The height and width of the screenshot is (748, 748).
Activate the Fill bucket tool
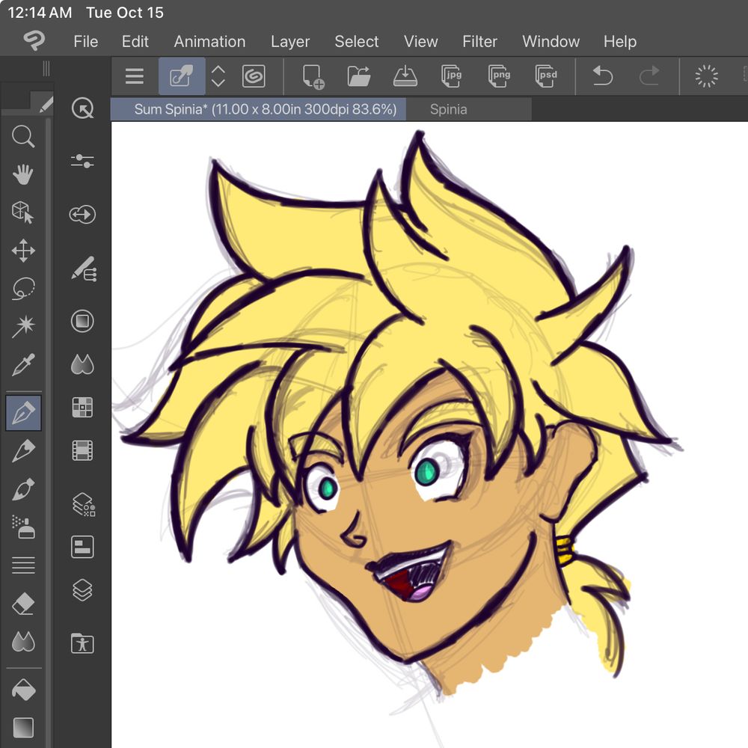tap(23, 689)
